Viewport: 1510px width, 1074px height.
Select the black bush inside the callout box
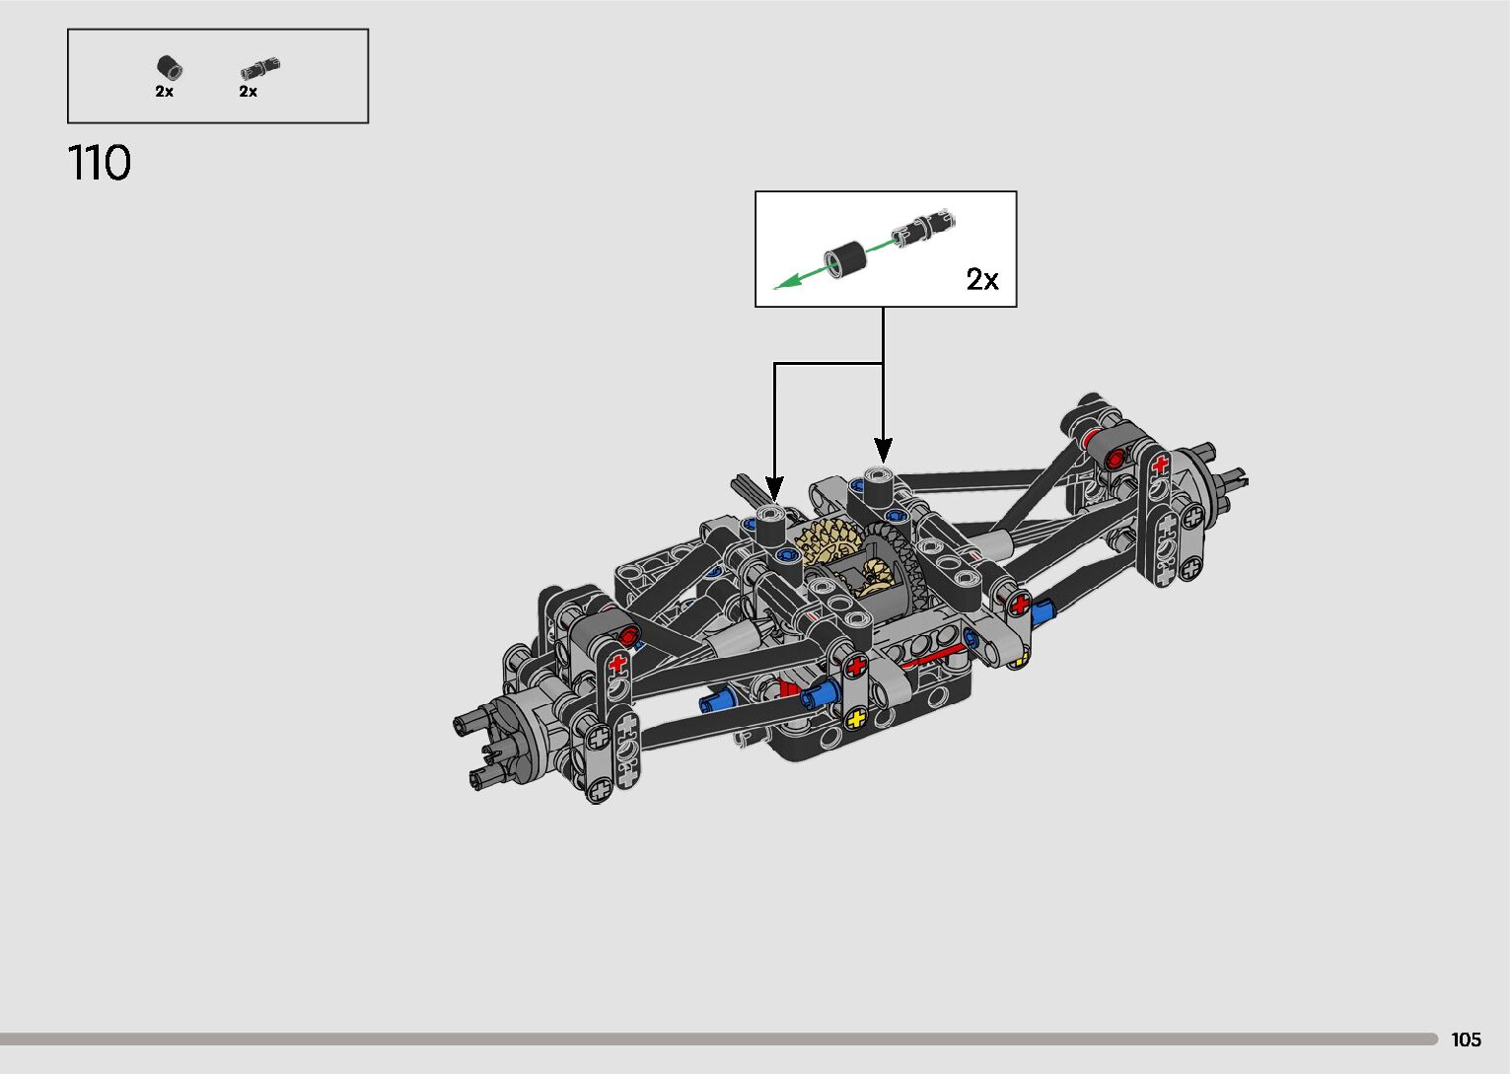coord(844,259)
